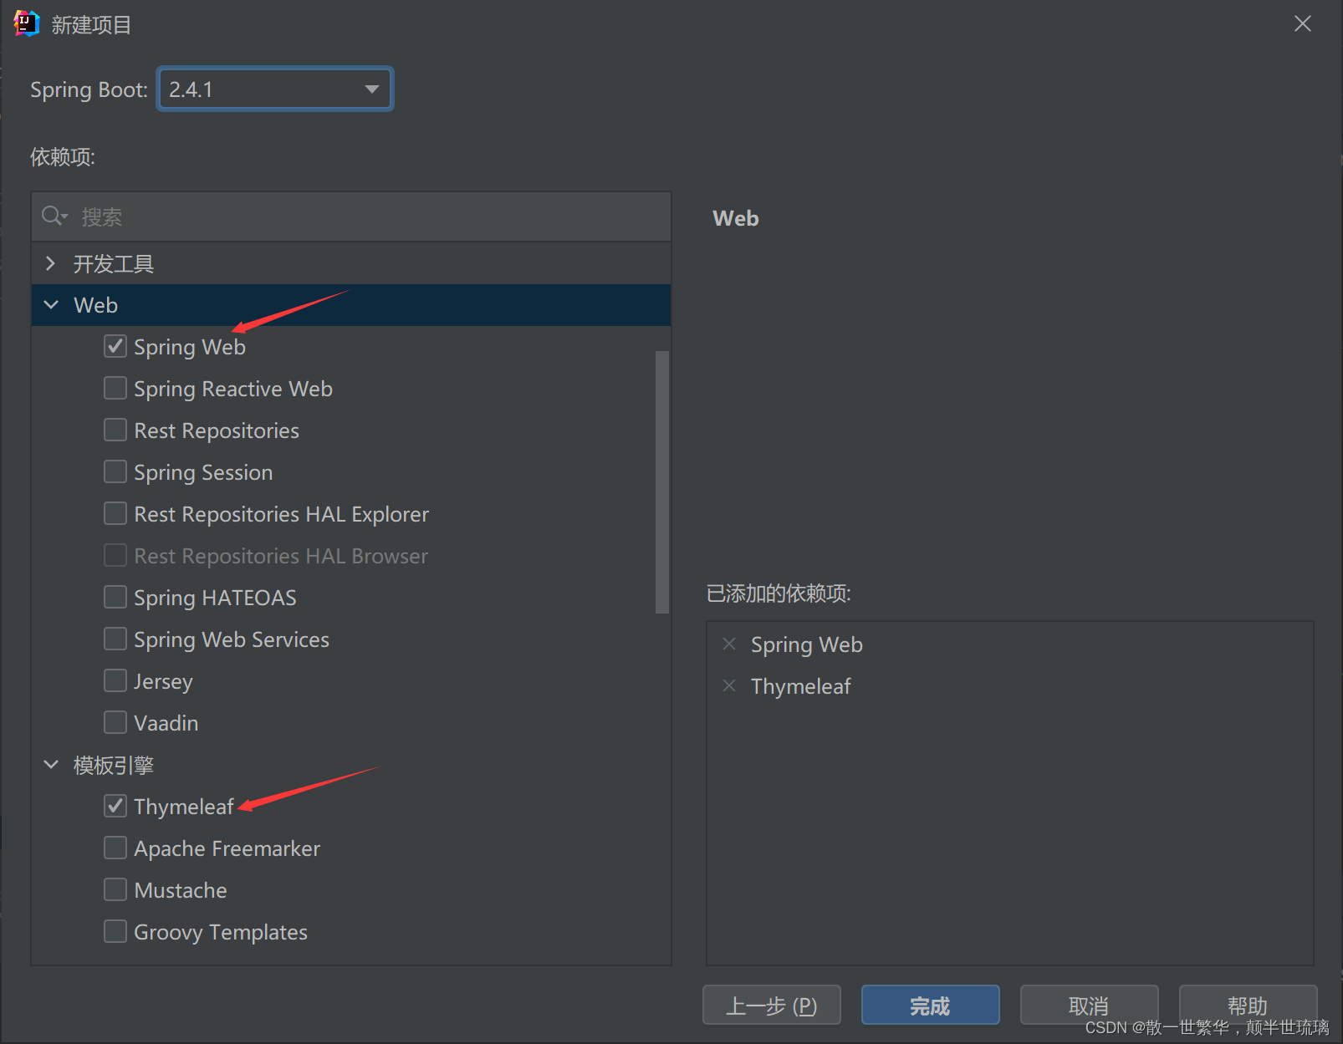Select Spring Web text in added dependencies list
Screen dimensions: 1343x1044
(x=806, y=644)
